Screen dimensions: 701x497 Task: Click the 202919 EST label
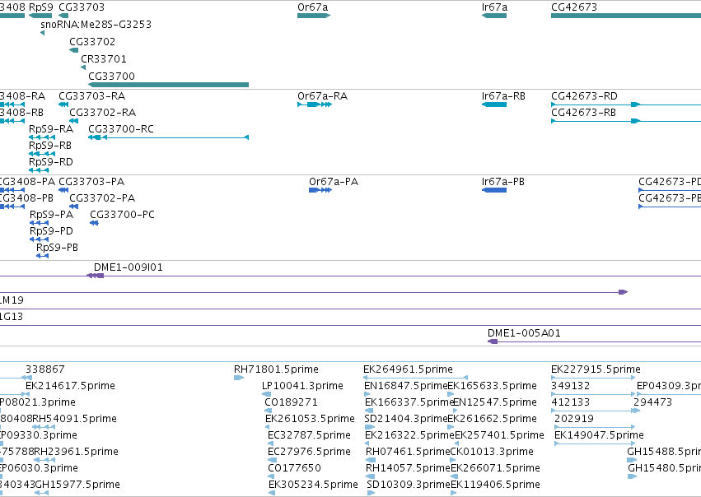574,419
